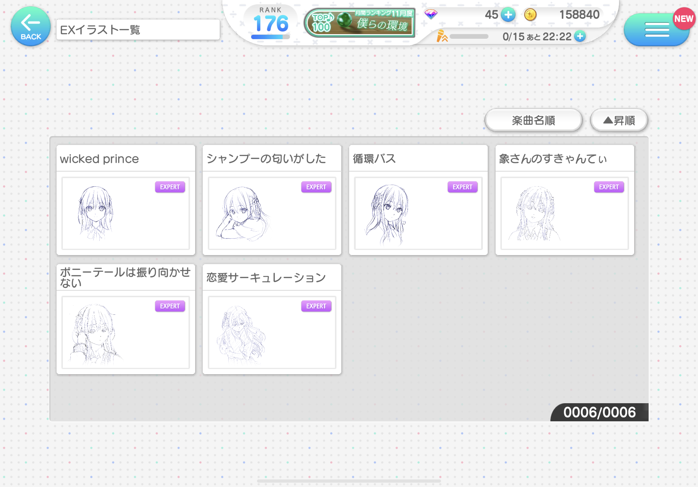Image resolution: width=698 pixels, height=487 pixels.
Task: Click the 恋愛サーキュレーション title text
Action: click(266, 277)
